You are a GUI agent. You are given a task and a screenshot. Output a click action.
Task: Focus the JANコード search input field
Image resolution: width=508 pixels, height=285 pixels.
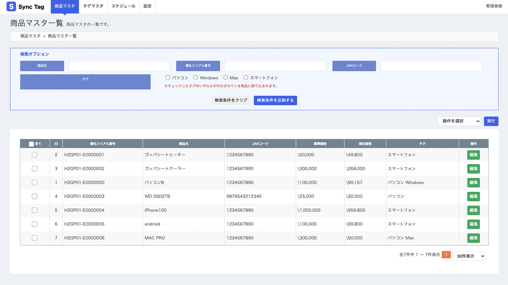tap(431, 66)
